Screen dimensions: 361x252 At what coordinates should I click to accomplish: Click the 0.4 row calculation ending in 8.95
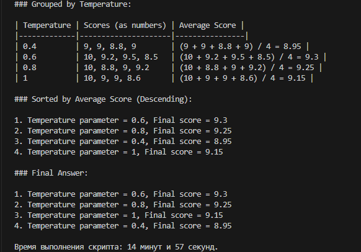[240, 47]
